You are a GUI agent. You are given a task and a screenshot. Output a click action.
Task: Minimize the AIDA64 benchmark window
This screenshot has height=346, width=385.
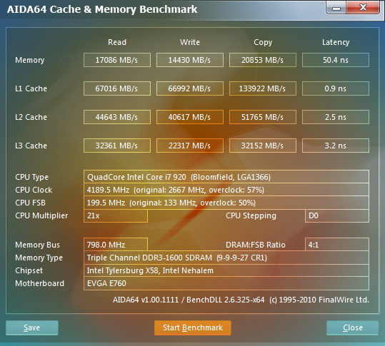coord(336,8)
